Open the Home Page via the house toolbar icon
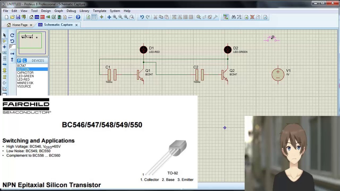Viewport: 340px width, 191px height. [31, 17]
